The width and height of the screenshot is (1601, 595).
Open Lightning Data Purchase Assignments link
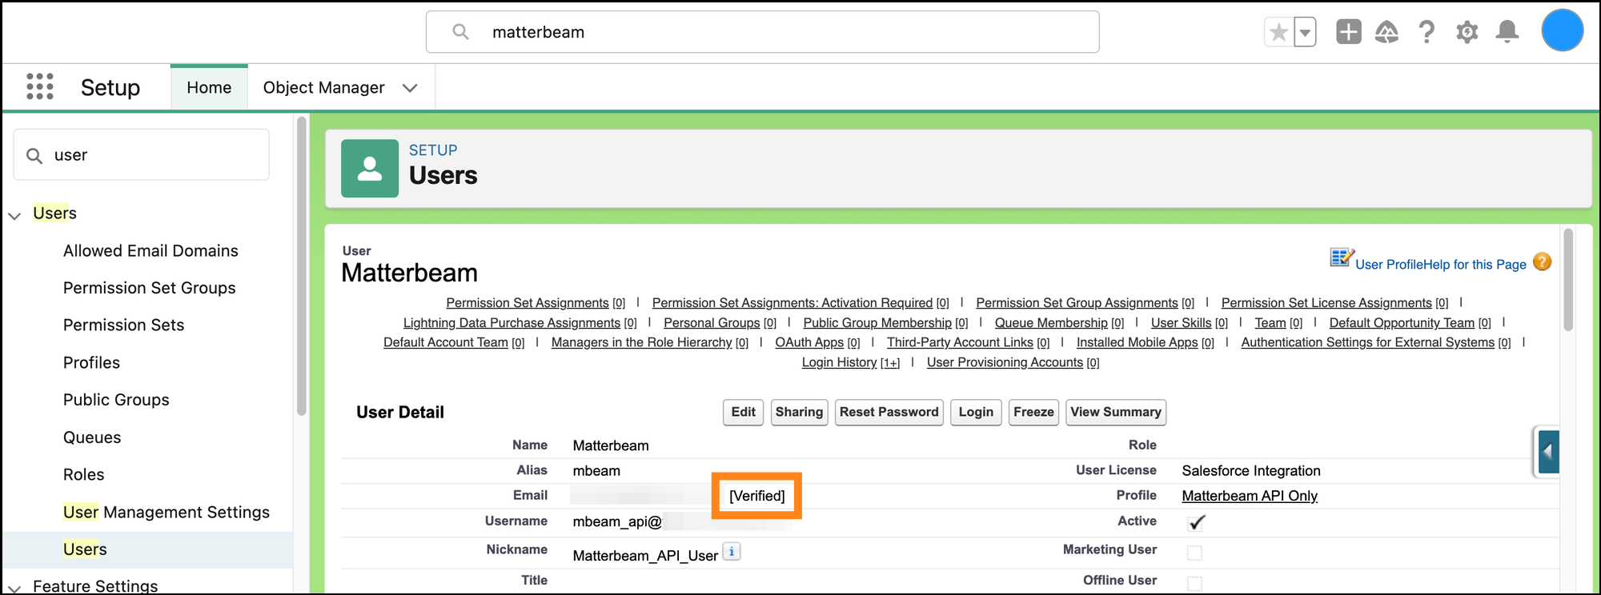click(x=512, y=323)
